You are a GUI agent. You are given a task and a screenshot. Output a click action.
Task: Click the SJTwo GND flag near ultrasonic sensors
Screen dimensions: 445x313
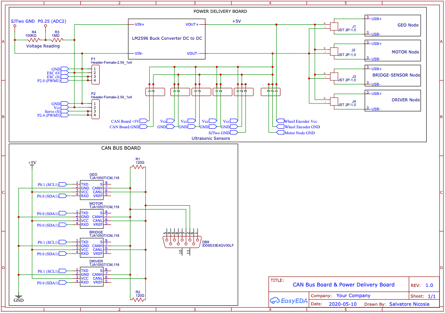tap(234, 133)
